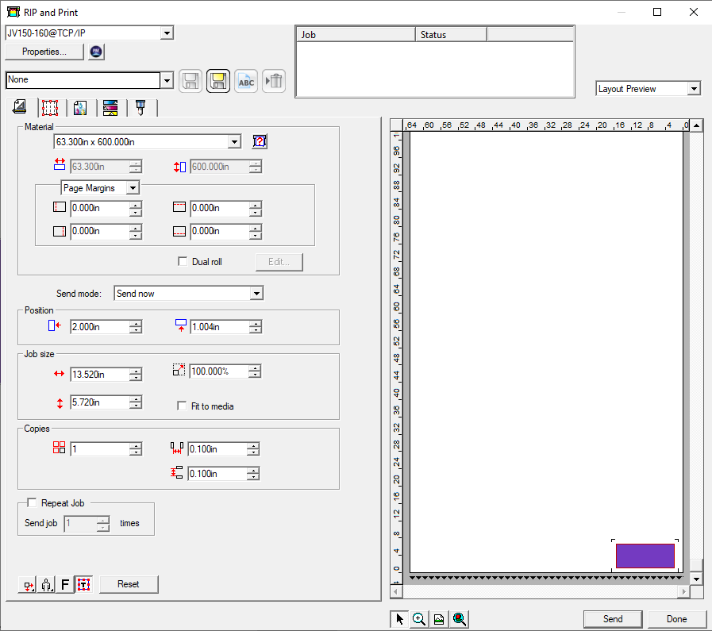Viewport: 712px width, 631px height.
Task: Select the zoom in magnifier tool
Action: point(419,620)
